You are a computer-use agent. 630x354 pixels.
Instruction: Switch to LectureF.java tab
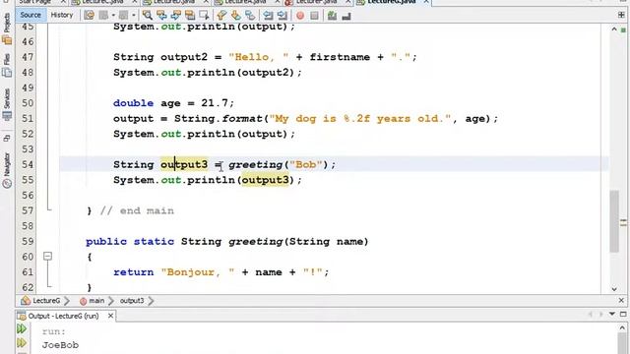(x=317, y=2)
